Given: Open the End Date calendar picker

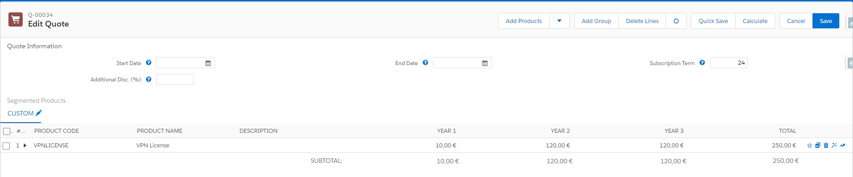Looking at the screenshot, I should [x=485, y=63].
